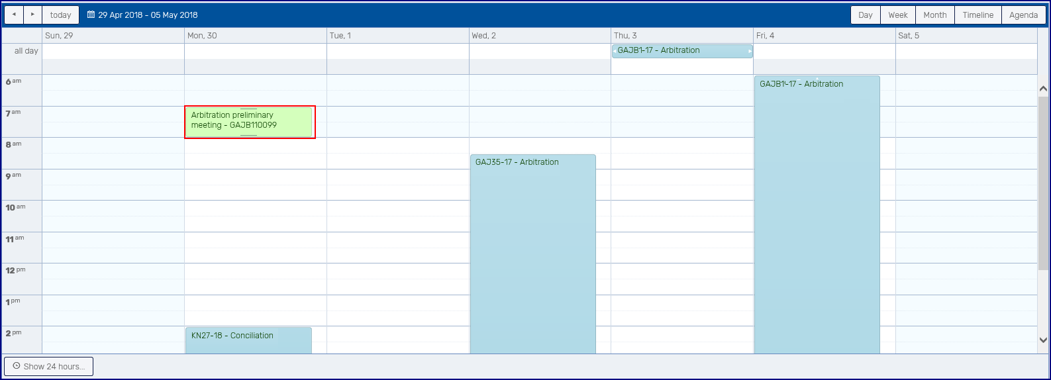Click the 8 am time label
This screenshot has width=1051, height=380.
pyautogui.click(x=13, y=144)
